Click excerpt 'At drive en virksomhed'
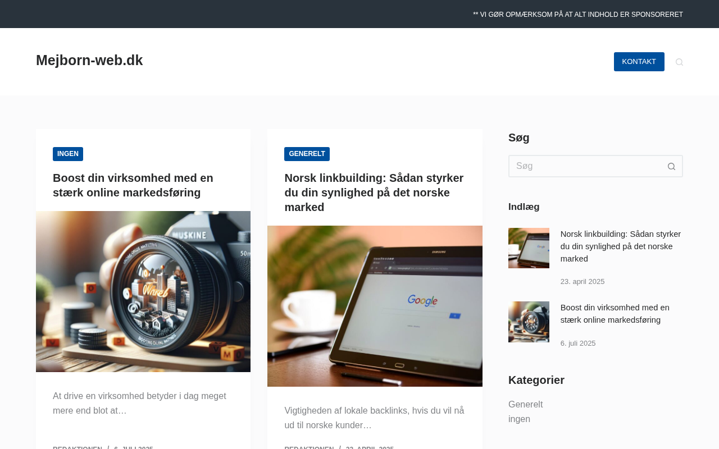Viewport: 719px width, 449px height. tap(139, 404)
